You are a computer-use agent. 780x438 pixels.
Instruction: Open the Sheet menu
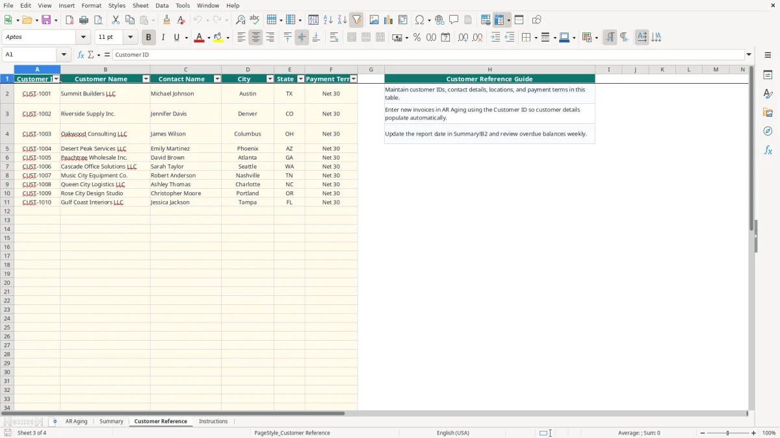(x=140, y=5)
